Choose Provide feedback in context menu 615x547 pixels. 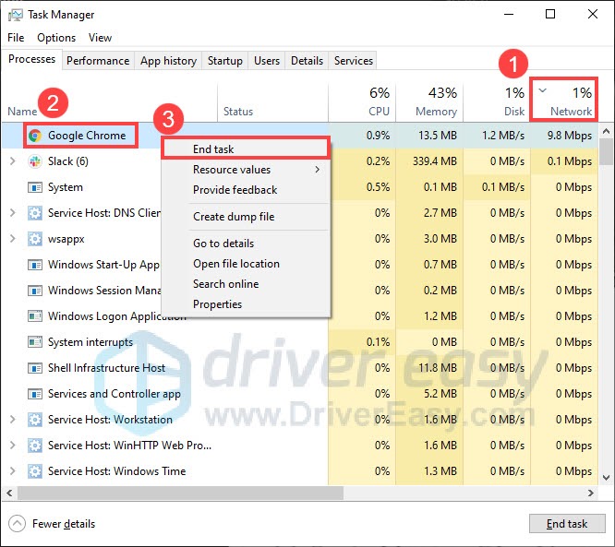pos(246,190)
